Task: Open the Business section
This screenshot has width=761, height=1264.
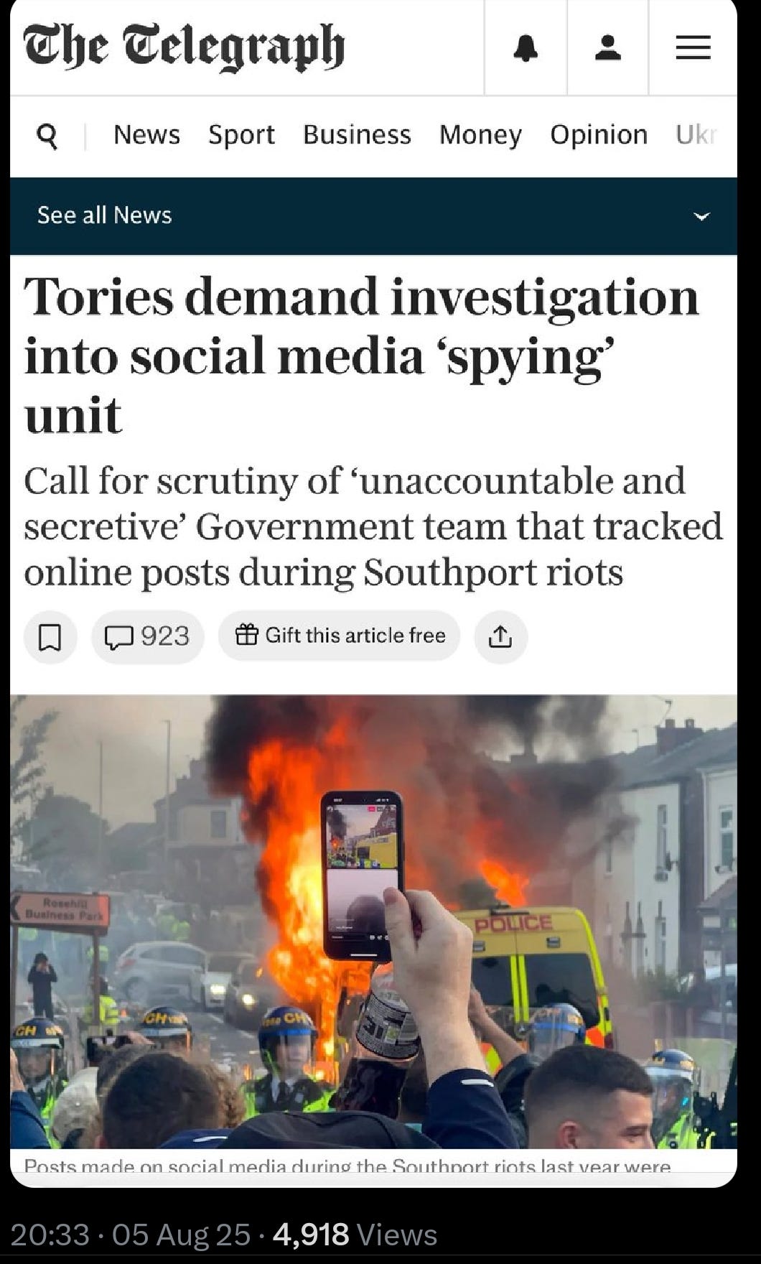Action: tap(357, 134)
